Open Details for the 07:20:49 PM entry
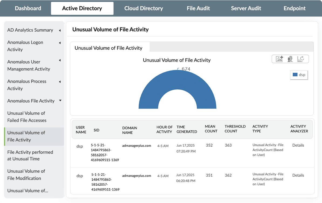 point(298,145)
